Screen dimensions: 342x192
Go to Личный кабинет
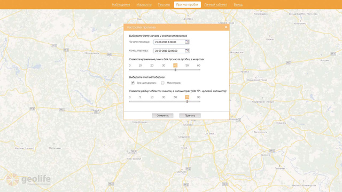pyautogui.click(x=216, y=5)
